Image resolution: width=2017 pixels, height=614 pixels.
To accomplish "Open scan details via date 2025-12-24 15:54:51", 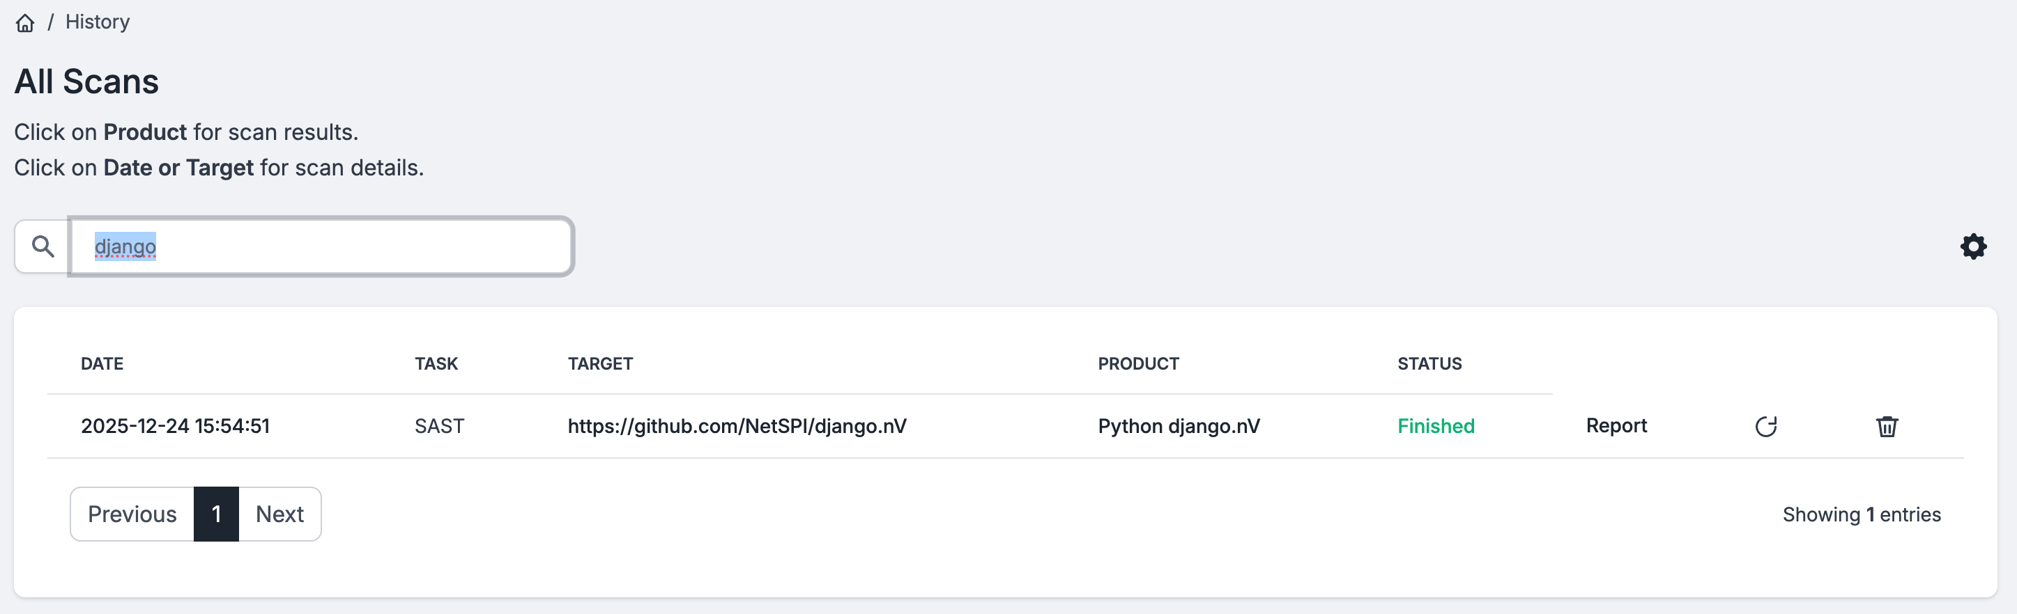I will [x=176, y=426].
